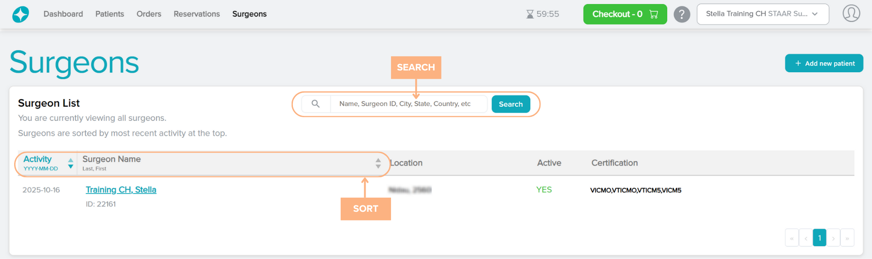Screen dimensions: 872x259
Task: Sort by Activity date arrows
Action: pos(70,163)
